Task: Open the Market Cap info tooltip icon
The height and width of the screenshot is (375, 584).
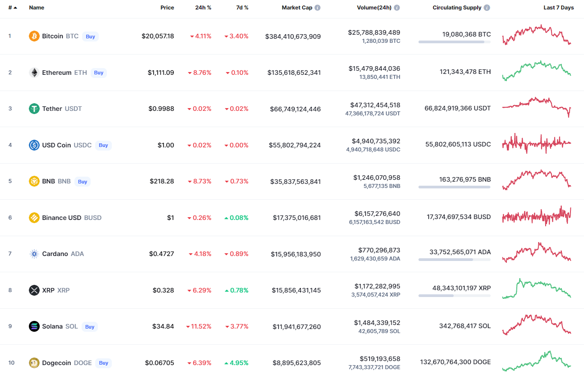Action: point(317,8)
